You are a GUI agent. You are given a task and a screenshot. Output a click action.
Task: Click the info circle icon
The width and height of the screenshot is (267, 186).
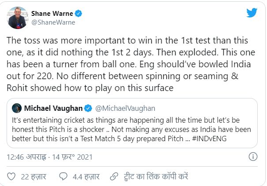[253, 156]
